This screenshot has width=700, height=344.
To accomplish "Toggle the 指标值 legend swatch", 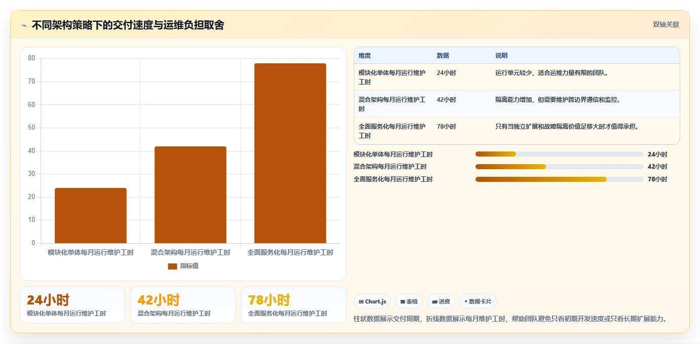I will [x=172, y=266].
